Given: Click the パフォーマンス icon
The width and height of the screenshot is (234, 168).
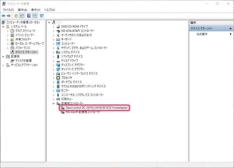Looking at the screenshot, I should [x=12, y=48].
